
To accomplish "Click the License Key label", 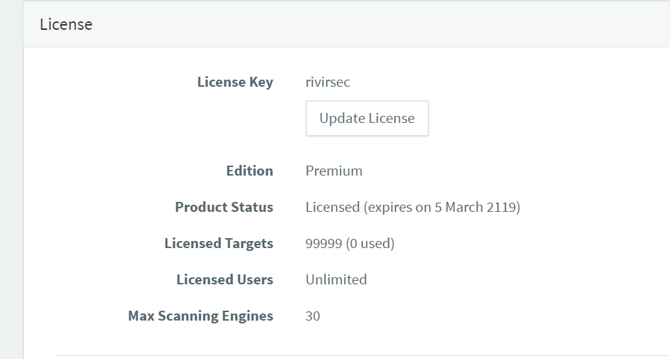I will [x=235, y=82].
